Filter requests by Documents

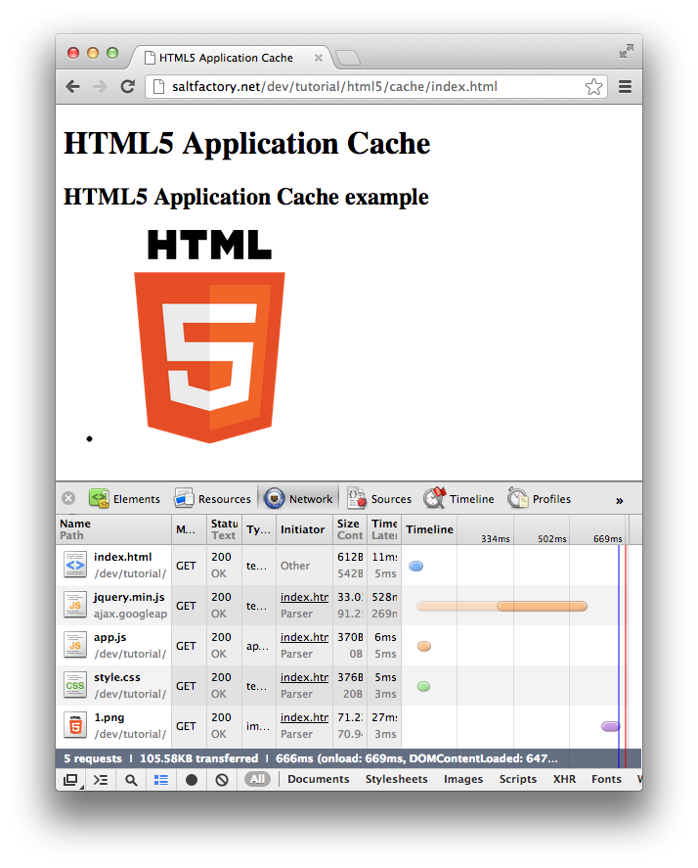(318, 779)
